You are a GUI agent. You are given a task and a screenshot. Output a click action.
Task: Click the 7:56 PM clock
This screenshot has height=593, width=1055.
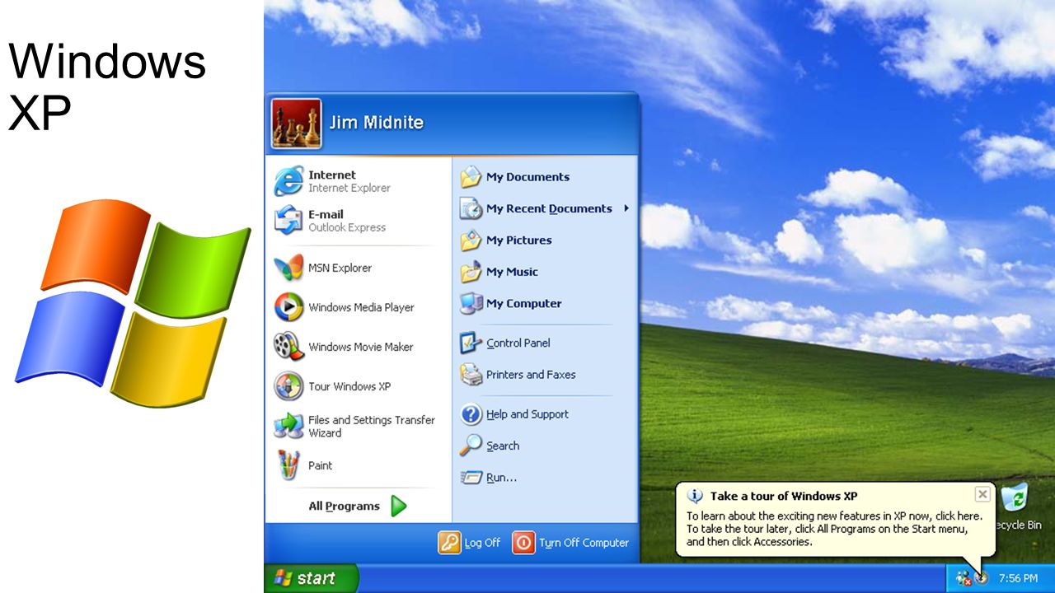coord(1018,578)
